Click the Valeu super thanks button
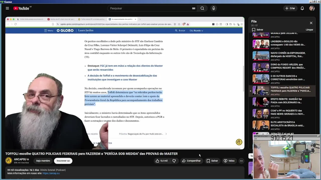321x180 pixels. (x=229, y=161)
